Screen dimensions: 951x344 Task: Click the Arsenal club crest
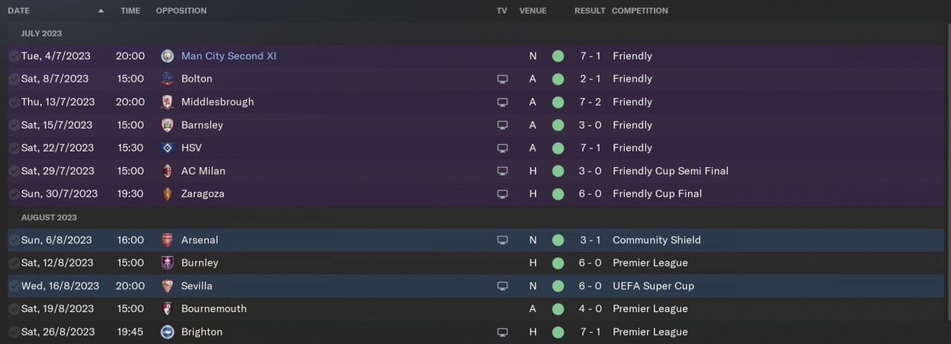click(x=167, y=240)
